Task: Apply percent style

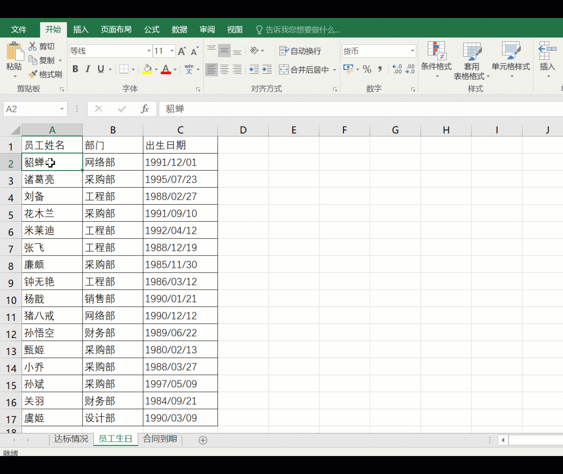Action: coord(367,69)
